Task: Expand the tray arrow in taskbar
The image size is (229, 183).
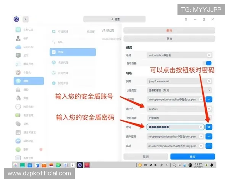Action: tap(167, 165)
